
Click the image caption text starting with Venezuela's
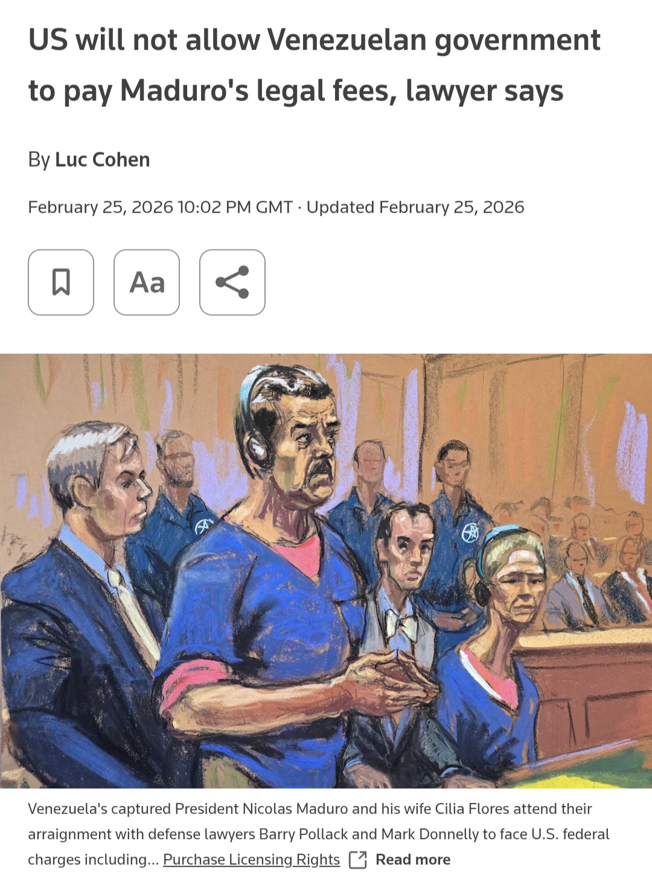coord(319,834)
